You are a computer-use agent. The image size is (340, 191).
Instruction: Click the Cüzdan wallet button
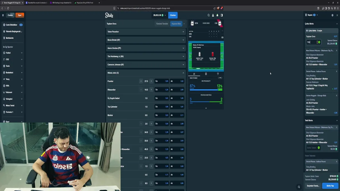173,15
